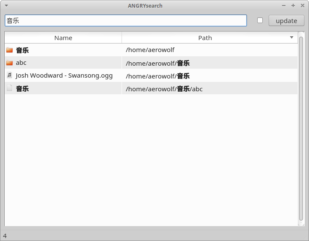Maximize the ANGRYsearch window using the plus icon
This screenshot has width=309, height=241.
click(293, 6)
